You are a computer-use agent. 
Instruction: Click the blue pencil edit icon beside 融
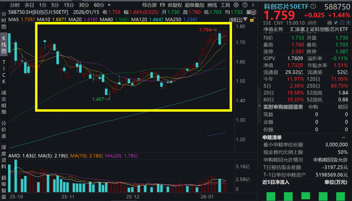tap(336, 22)
